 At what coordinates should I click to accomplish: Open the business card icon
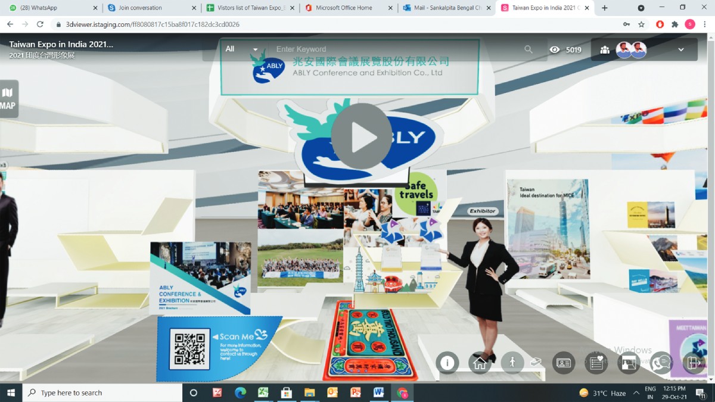563,363
